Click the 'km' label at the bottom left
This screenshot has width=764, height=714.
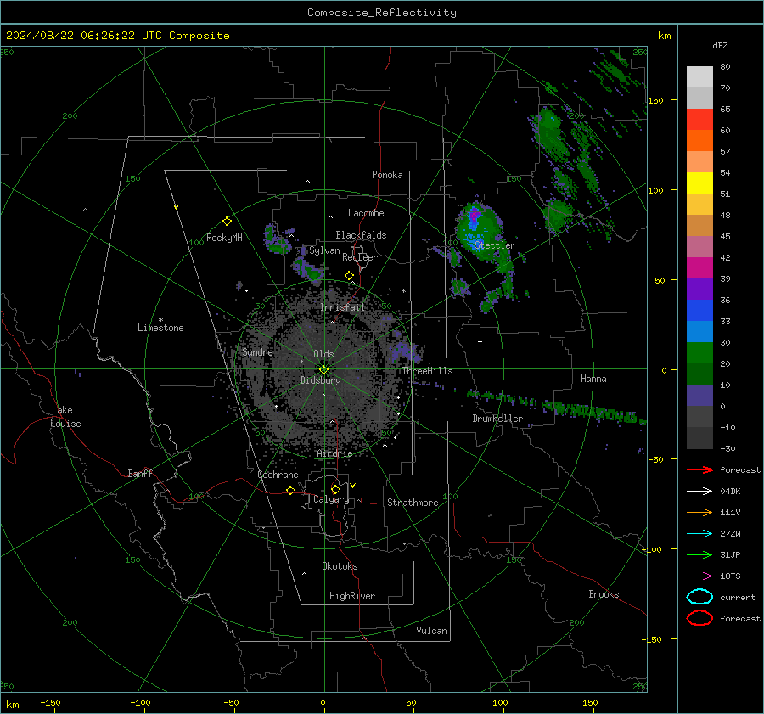[12, 705]
